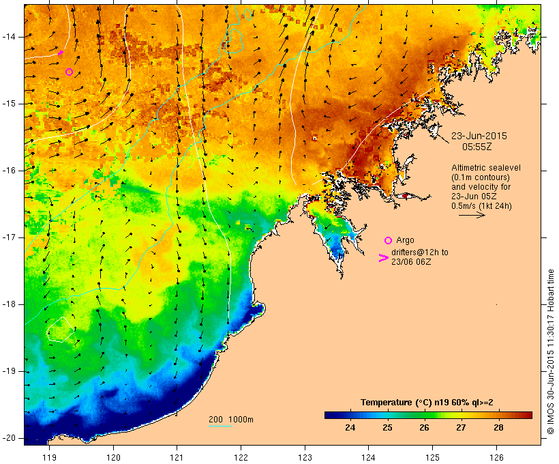Click the 119 longitude axis label
The image size is (559, 464).
point(49,458)
